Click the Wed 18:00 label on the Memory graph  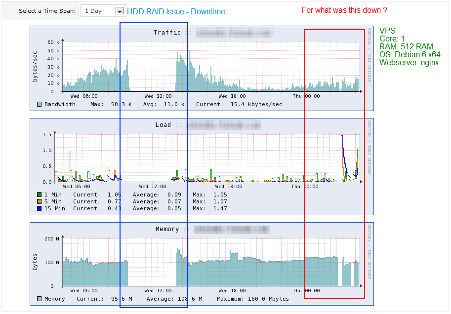231,291
